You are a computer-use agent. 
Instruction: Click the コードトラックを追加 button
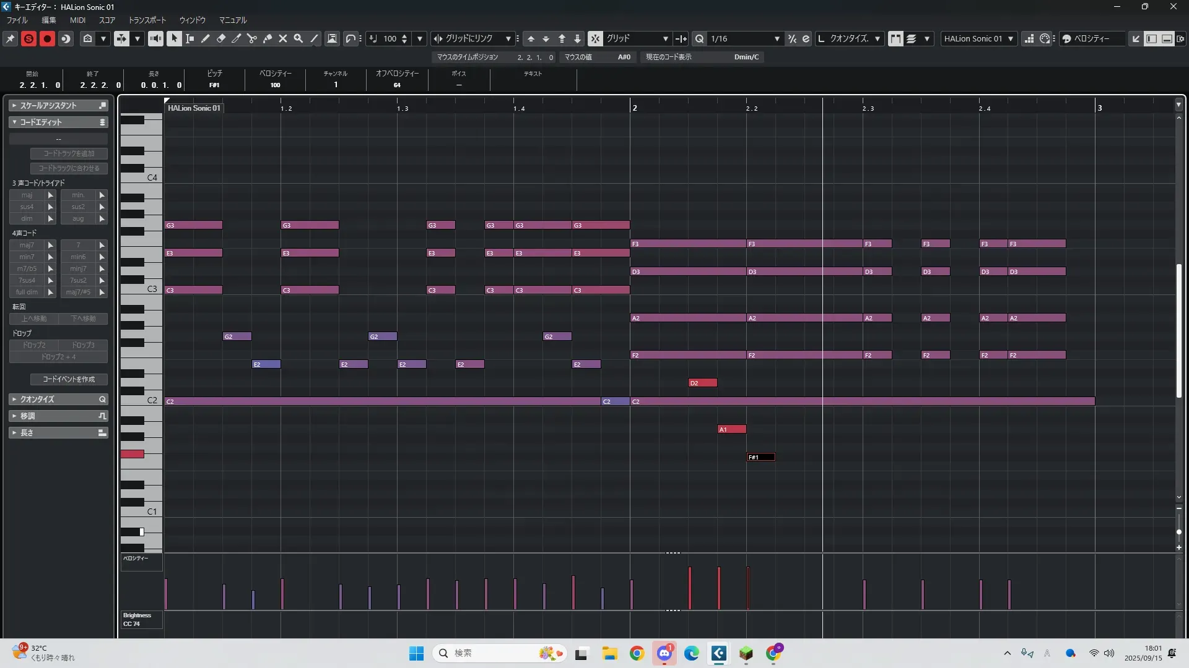(69, 153)
